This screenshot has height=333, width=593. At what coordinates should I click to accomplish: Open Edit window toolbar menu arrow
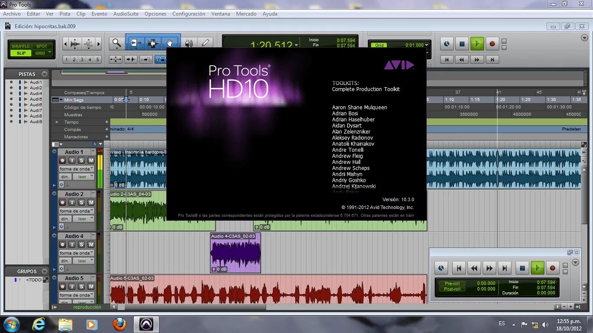pos(584,38)
